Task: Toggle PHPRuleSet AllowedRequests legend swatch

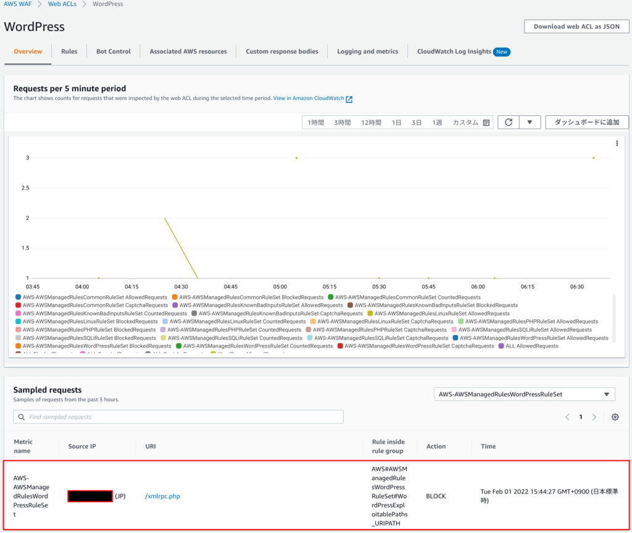Action: [x=460, y=322]
